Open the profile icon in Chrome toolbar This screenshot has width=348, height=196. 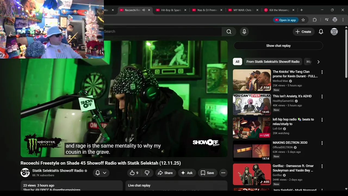335,20
